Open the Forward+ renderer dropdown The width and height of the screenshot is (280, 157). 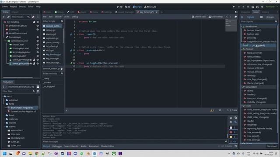pos(272,7)
